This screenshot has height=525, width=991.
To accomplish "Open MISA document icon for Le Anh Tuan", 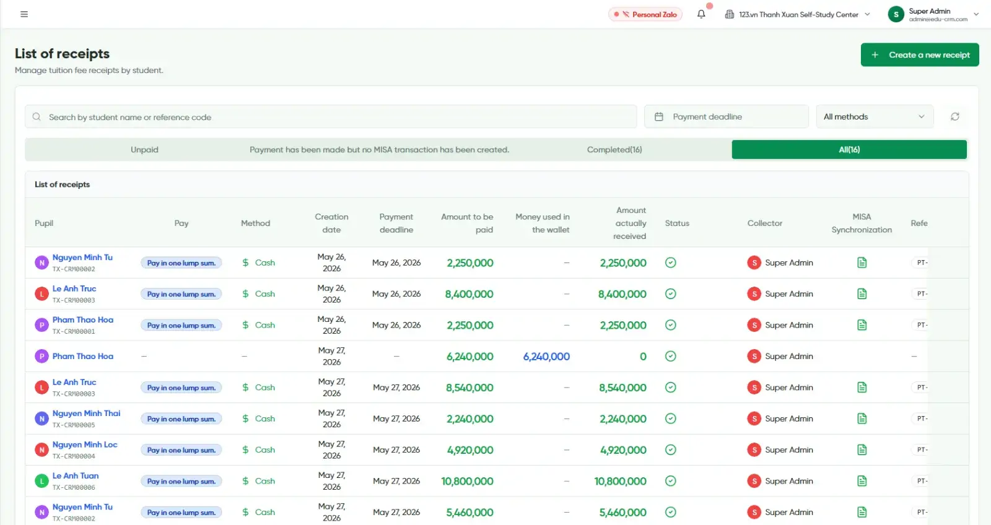I will pos(862,481).
